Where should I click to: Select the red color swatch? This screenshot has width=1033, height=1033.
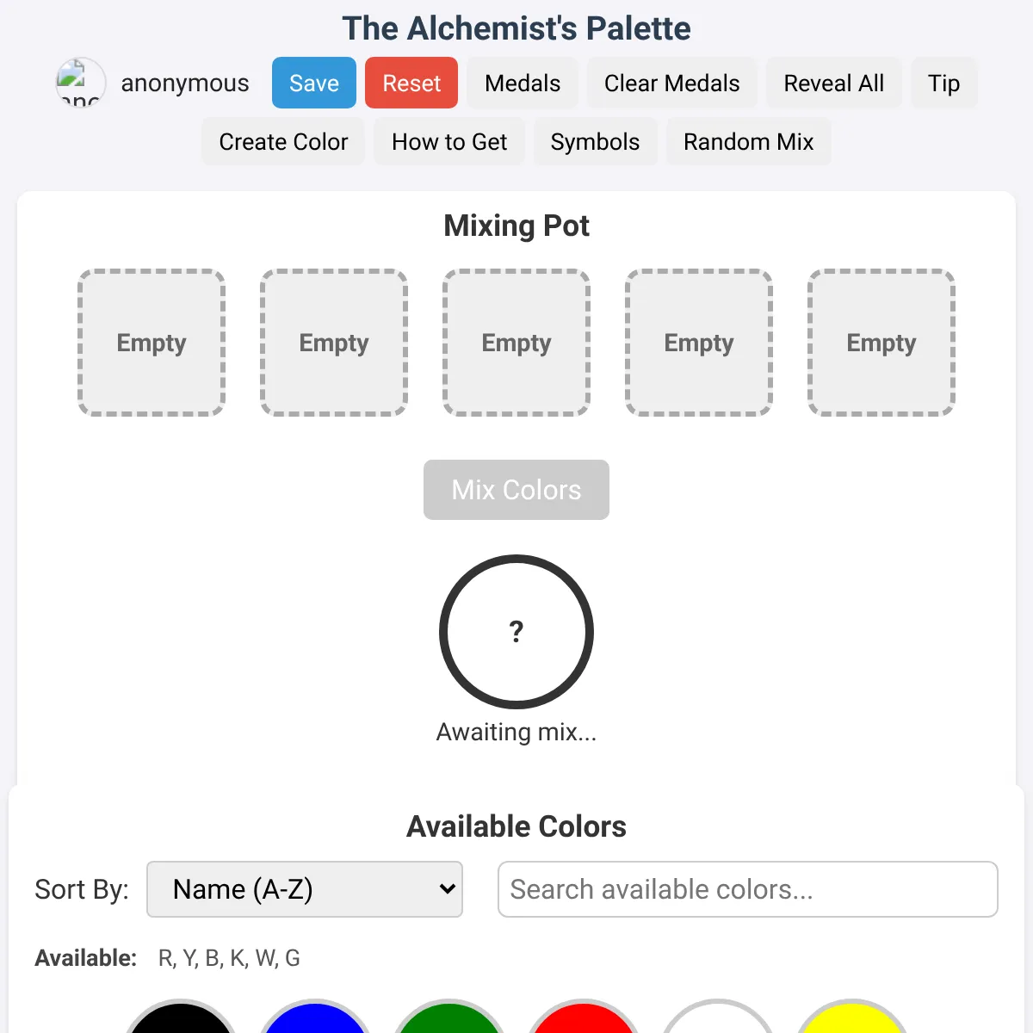(584, 1018)
